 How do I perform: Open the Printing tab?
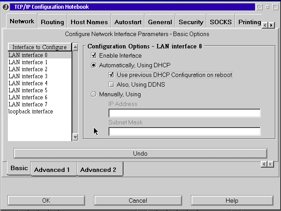(249, 22)
